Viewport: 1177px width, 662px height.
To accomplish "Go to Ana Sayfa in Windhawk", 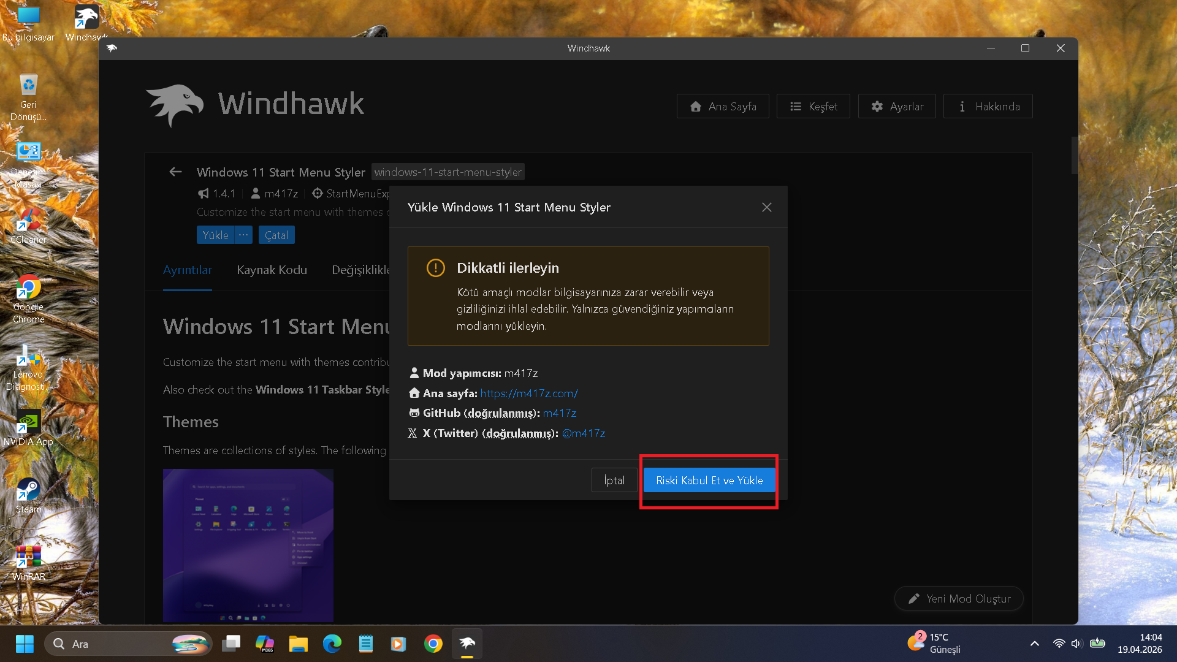I will (723, 106).
